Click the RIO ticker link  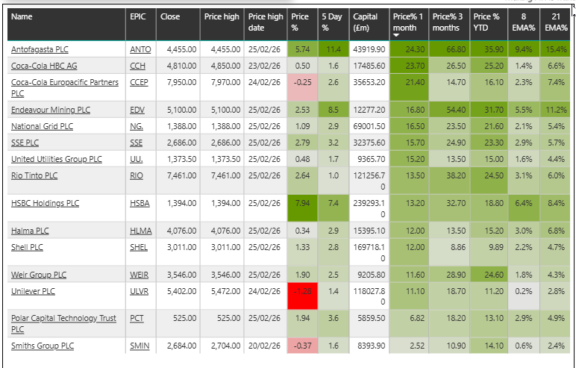(137, 175)
